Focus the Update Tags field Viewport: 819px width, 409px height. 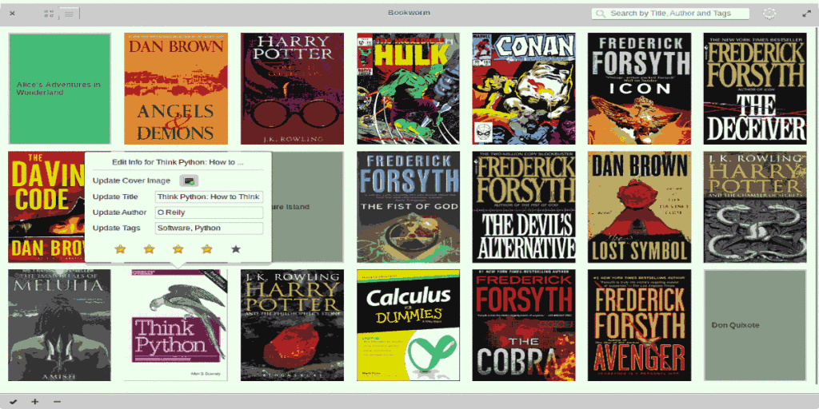209,228
